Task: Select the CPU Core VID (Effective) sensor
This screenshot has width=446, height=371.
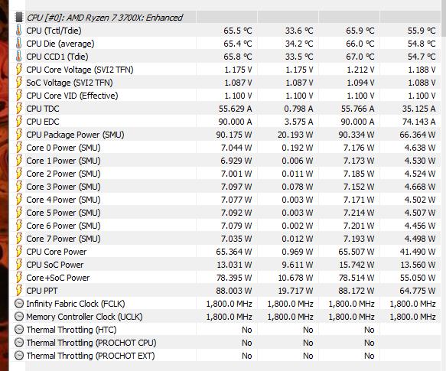Action: click(227, 96)
